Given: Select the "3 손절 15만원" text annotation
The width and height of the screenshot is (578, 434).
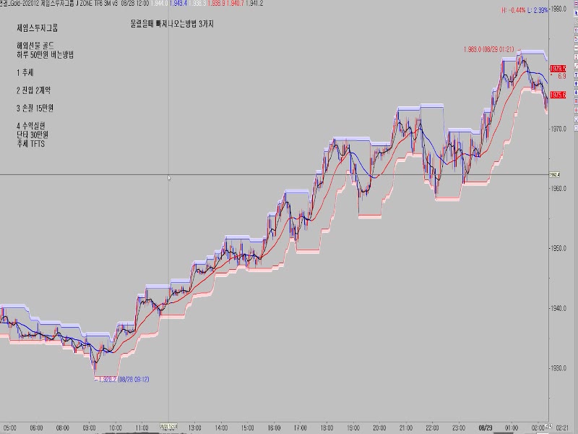Looking at the screenshot, I should coord(35,108).
